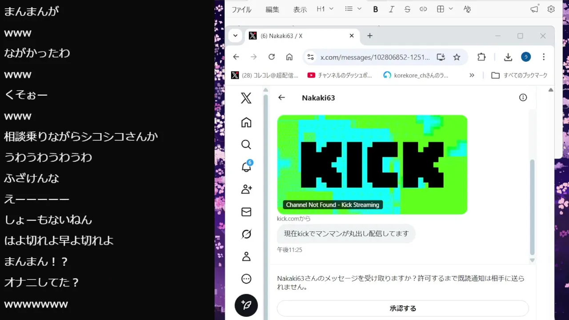Viewport: 569px width, 320px height.
Task: Open すべてのブックマーク folder
Action: point(520,75)
